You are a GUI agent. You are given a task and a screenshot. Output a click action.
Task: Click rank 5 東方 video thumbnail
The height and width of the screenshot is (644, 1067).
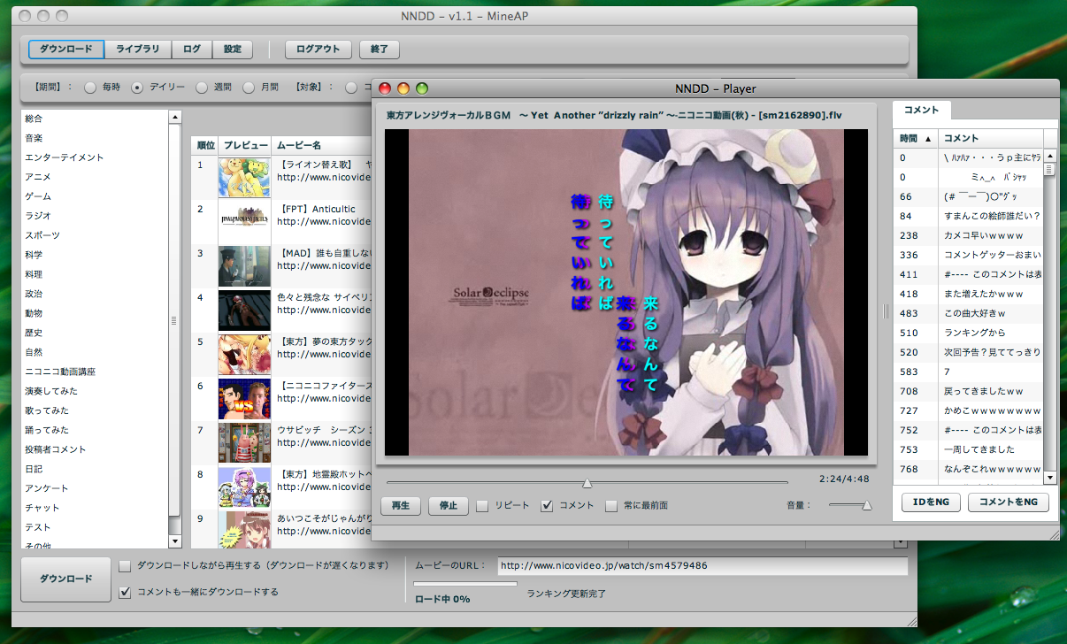tap(244, 355)
